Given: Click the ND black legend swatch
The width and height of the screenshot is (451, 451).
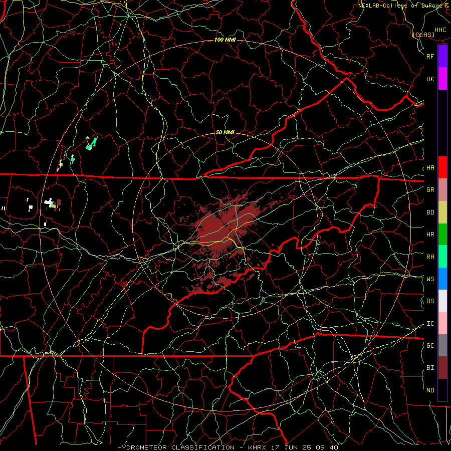Looking at the screenshot, I should coord(442,390).
